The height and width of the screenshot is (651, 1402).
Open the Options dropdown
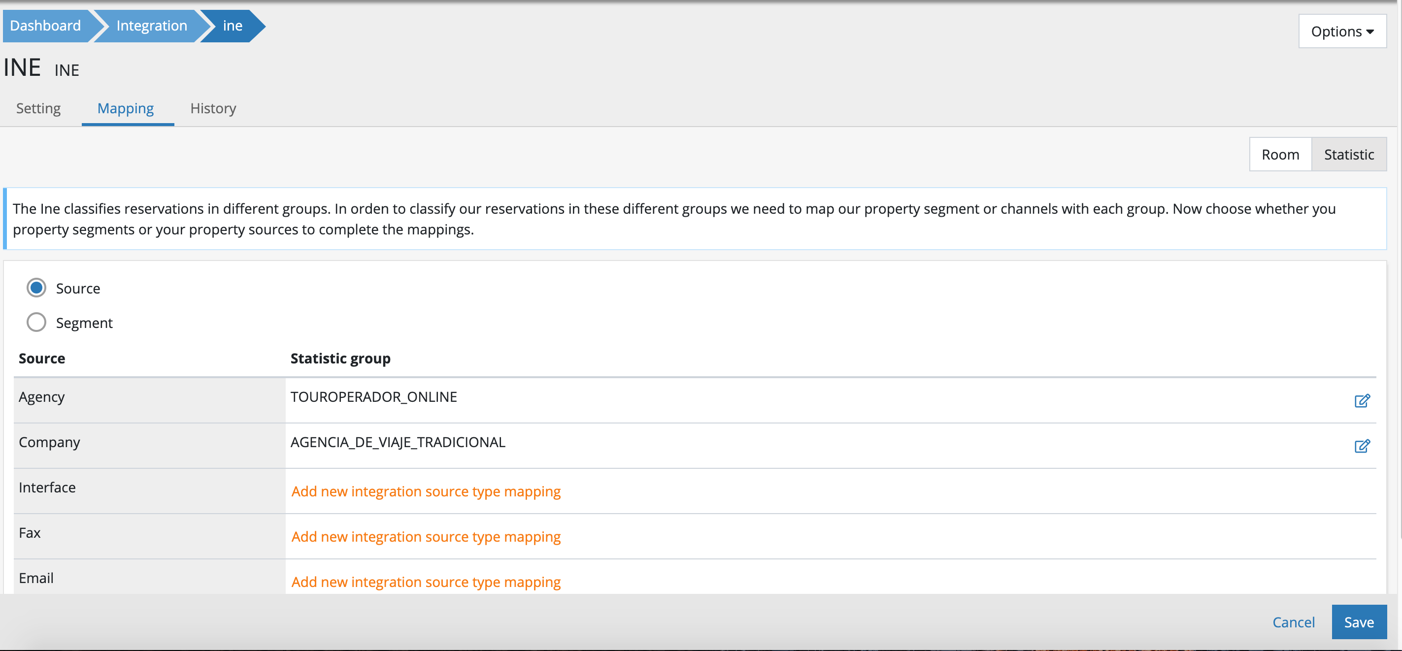[1341, 32]
